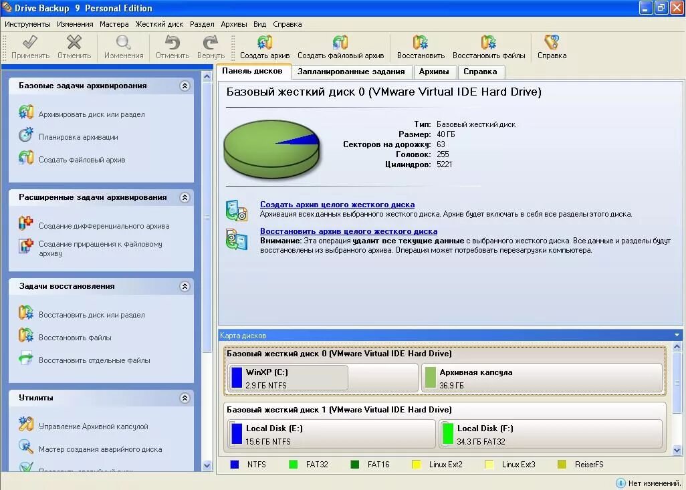The width and height of the screenshot is (686, 490).
Task: Open the Архивы menu
Action: coord(234,24)
